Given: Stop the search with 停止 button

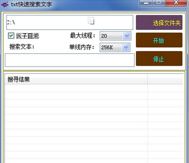Looking at the screenshot, I should 159,59.
